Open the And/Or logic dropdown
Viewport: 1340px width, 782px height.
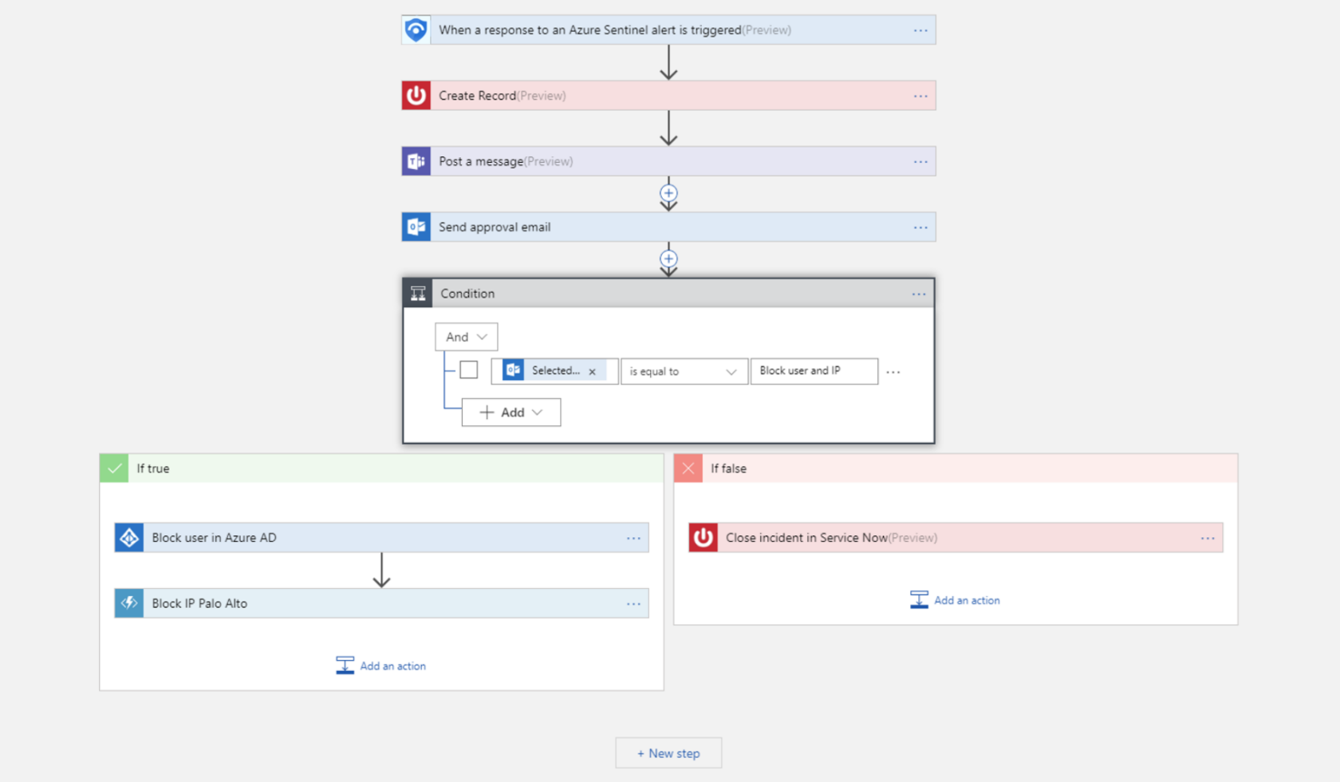tap(466, 337)
